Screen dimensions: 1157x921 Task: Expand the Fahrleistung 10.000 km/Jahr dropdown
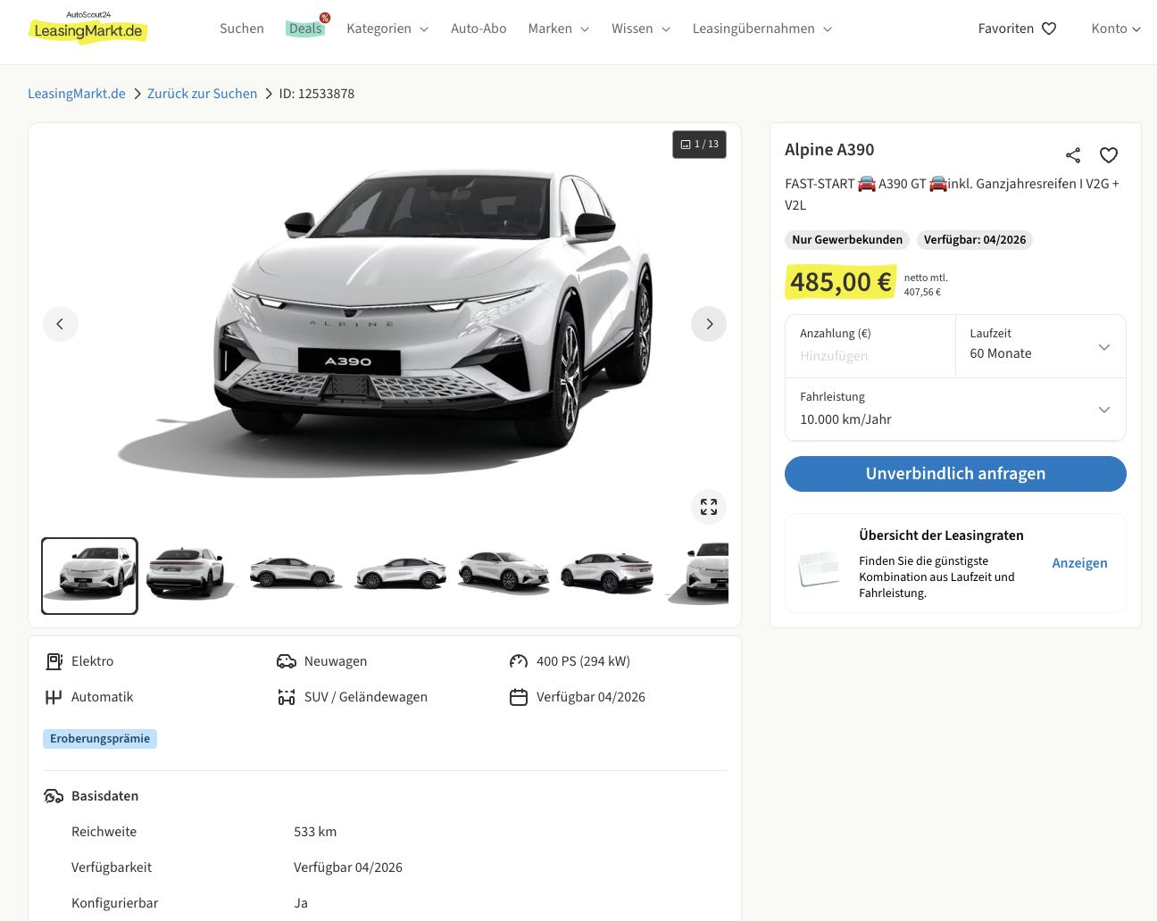click(955, 410)
